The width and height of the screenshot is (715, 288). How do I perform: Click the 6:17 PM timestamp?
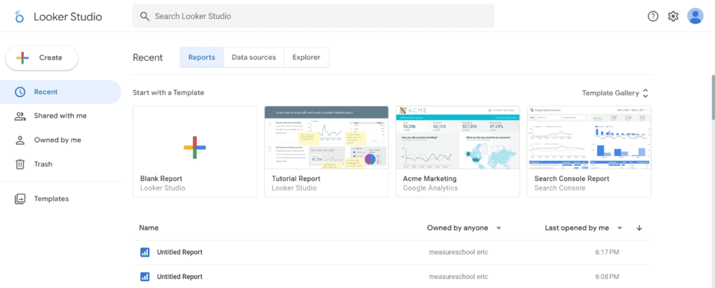point(607,252)
